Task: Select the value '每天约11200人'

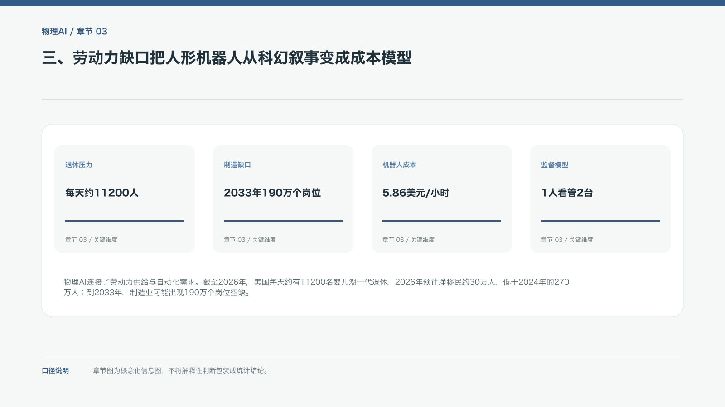Action: [102, 193]
